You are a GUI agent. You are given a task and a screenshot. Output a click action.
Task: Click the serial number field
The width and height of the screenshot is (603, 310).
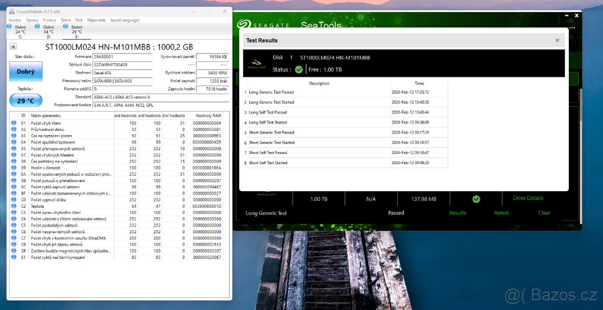[122, 65]
